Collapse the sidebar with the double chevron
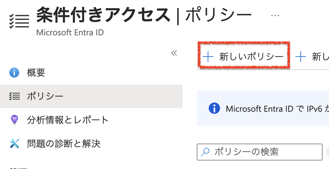Image resolution: width=329 pixels, height=169 pixels. [174, 53]
